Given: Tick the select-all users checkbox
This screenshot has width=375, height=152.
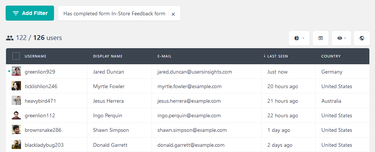Looking at the screenshot, I should (16, 56).
